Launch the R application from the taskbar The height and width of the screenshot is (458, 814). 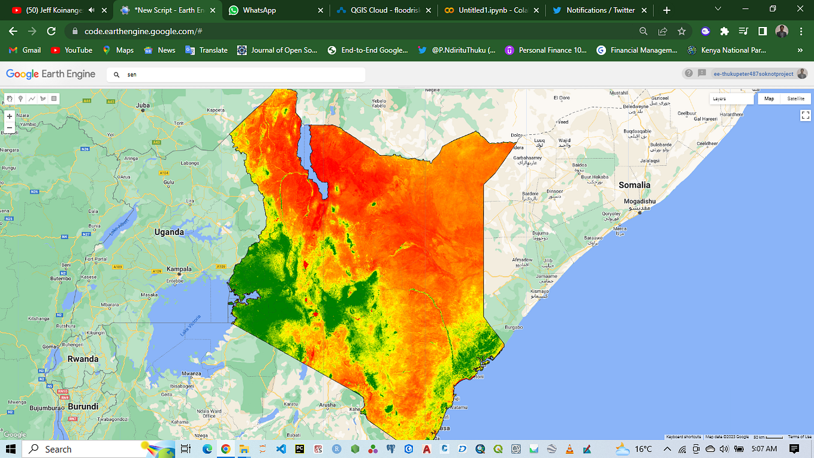click(336, 449)
